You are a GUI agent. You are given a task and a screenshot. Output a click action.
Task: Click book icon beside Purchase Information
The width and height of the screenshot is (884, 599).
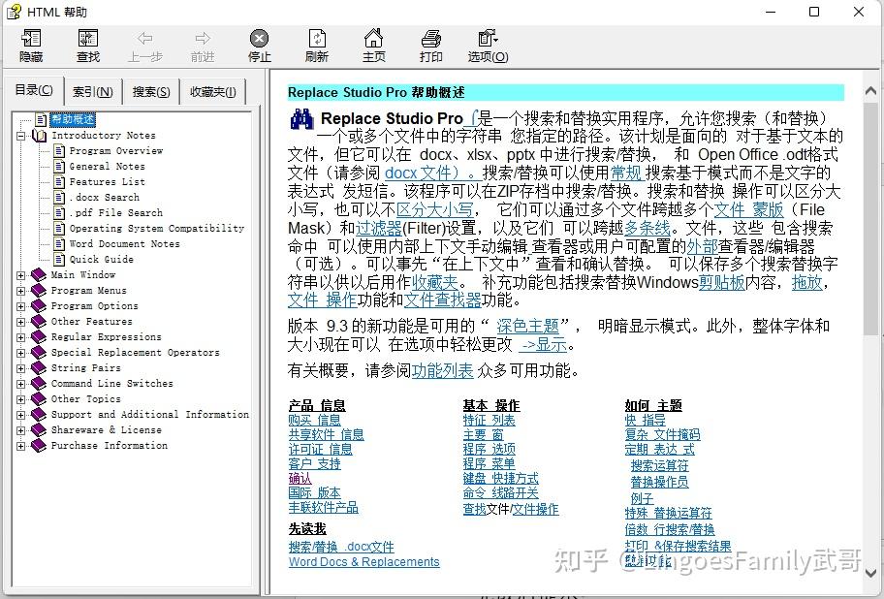(x=39, y=445)
